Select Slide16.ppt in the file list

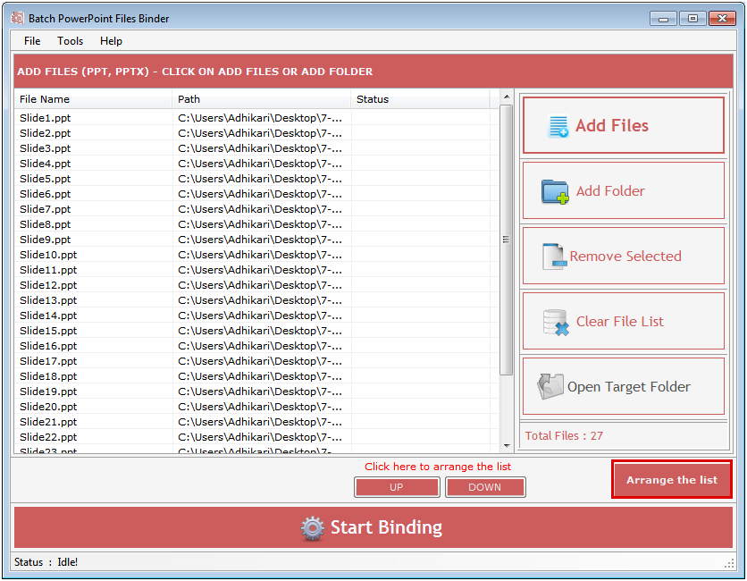coord(48,347)
